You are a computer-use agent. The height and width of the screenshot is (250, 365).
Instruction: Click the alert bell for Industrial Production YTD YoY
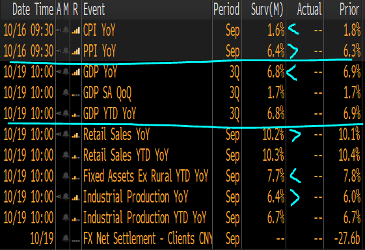[x=66, y=217]
